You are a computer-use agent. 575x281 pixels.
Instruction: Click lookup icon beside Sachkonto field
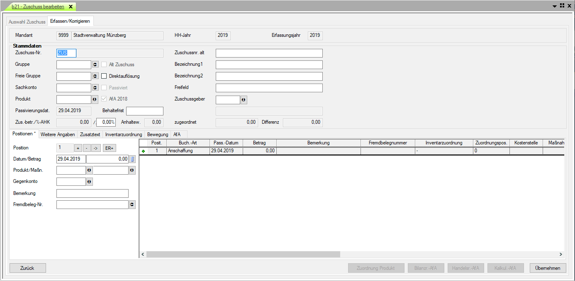click(95, 88)
